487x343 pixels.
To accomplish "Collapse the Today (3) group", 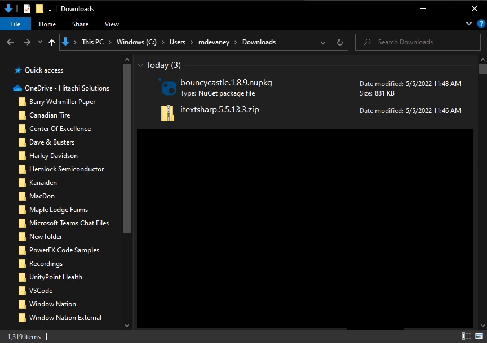I will click(x=141, y=65).
